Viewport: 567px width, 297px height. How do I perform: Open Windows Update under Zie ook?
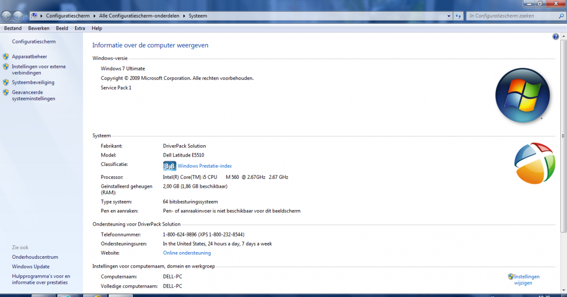tap(31, 267)
